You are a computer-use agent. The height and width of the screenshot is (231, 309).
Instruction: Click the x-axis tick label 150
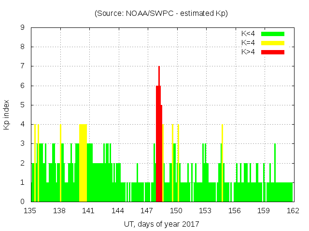[x=176, y=210]
